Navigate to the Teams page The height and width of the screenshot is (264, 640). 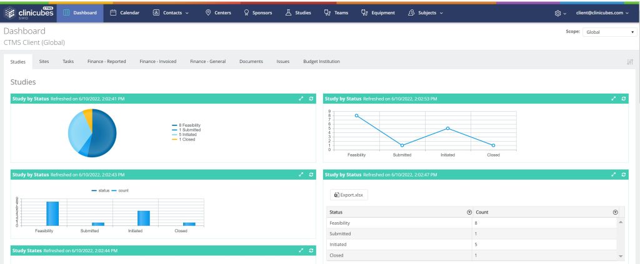click(336, 12)
